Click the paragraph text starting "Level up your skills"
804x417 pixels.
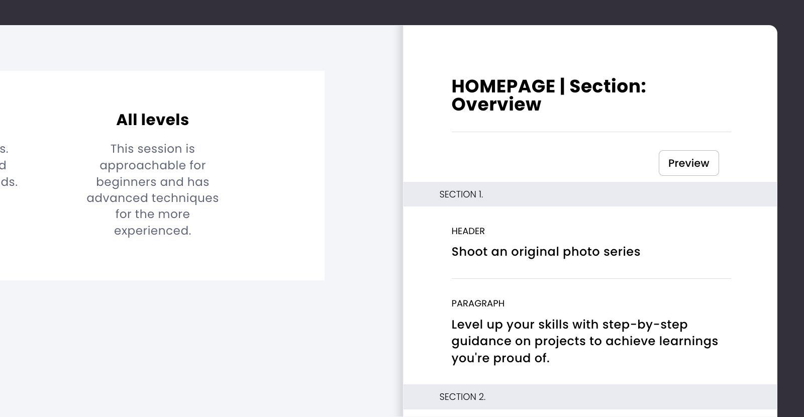point(584,341)
